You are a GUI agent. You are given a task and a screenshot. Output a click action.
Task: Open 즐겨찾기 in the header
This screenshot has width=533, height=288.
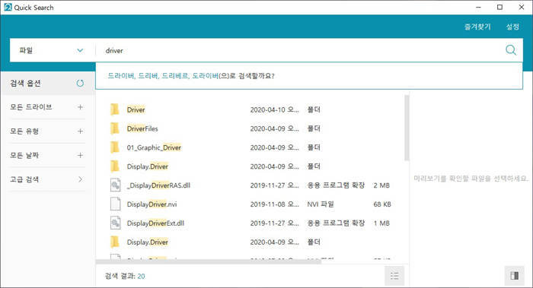coord(477,27)
